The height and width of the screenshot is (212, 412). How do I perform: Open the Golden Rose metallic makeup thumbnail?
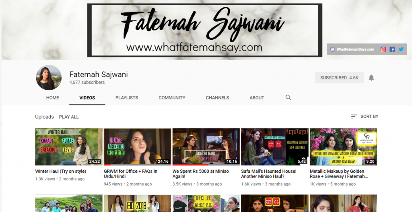pos(344,147)
